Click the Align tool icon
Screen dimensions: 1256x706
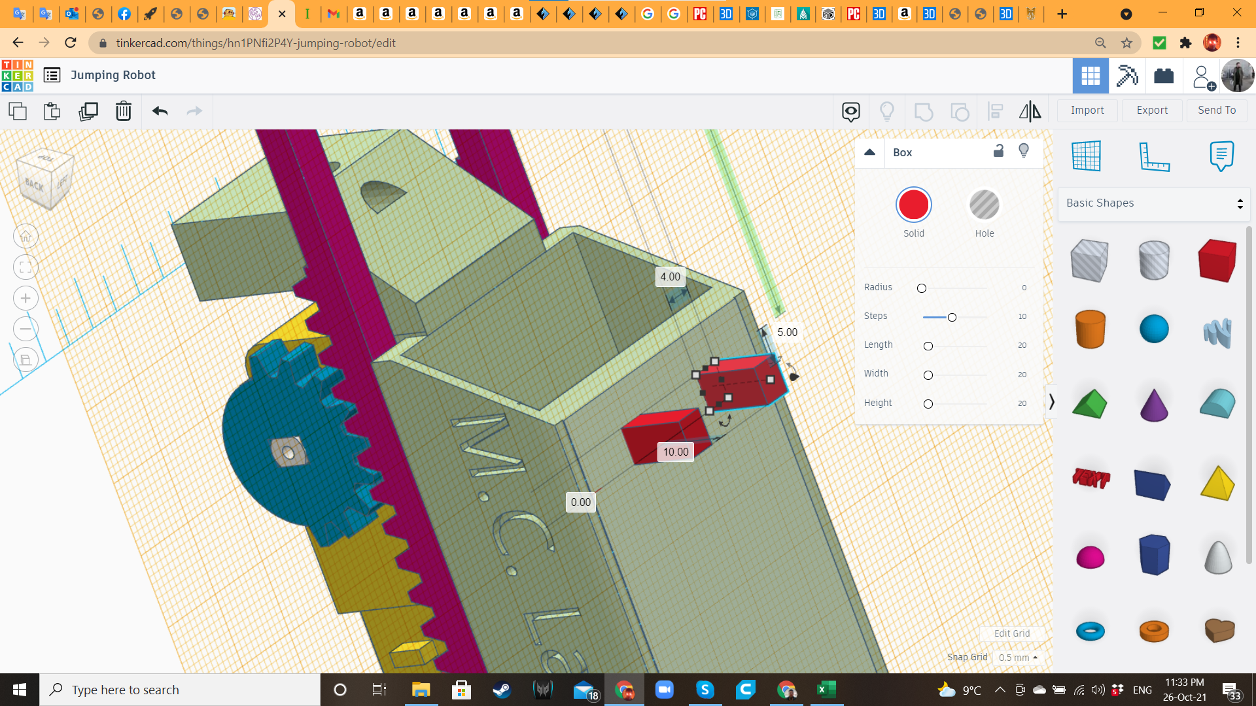(x=995, y=111)
